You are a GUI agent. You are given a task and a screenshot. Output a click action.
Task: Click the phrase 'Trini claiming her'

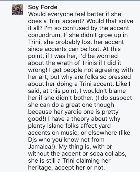tap(86, 161)
